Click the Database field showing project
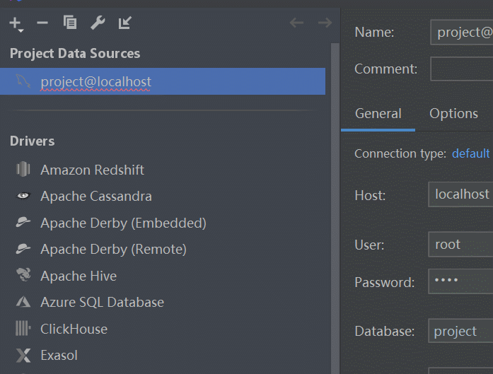The width and height of the screenshot is (493, 374). 460,331
